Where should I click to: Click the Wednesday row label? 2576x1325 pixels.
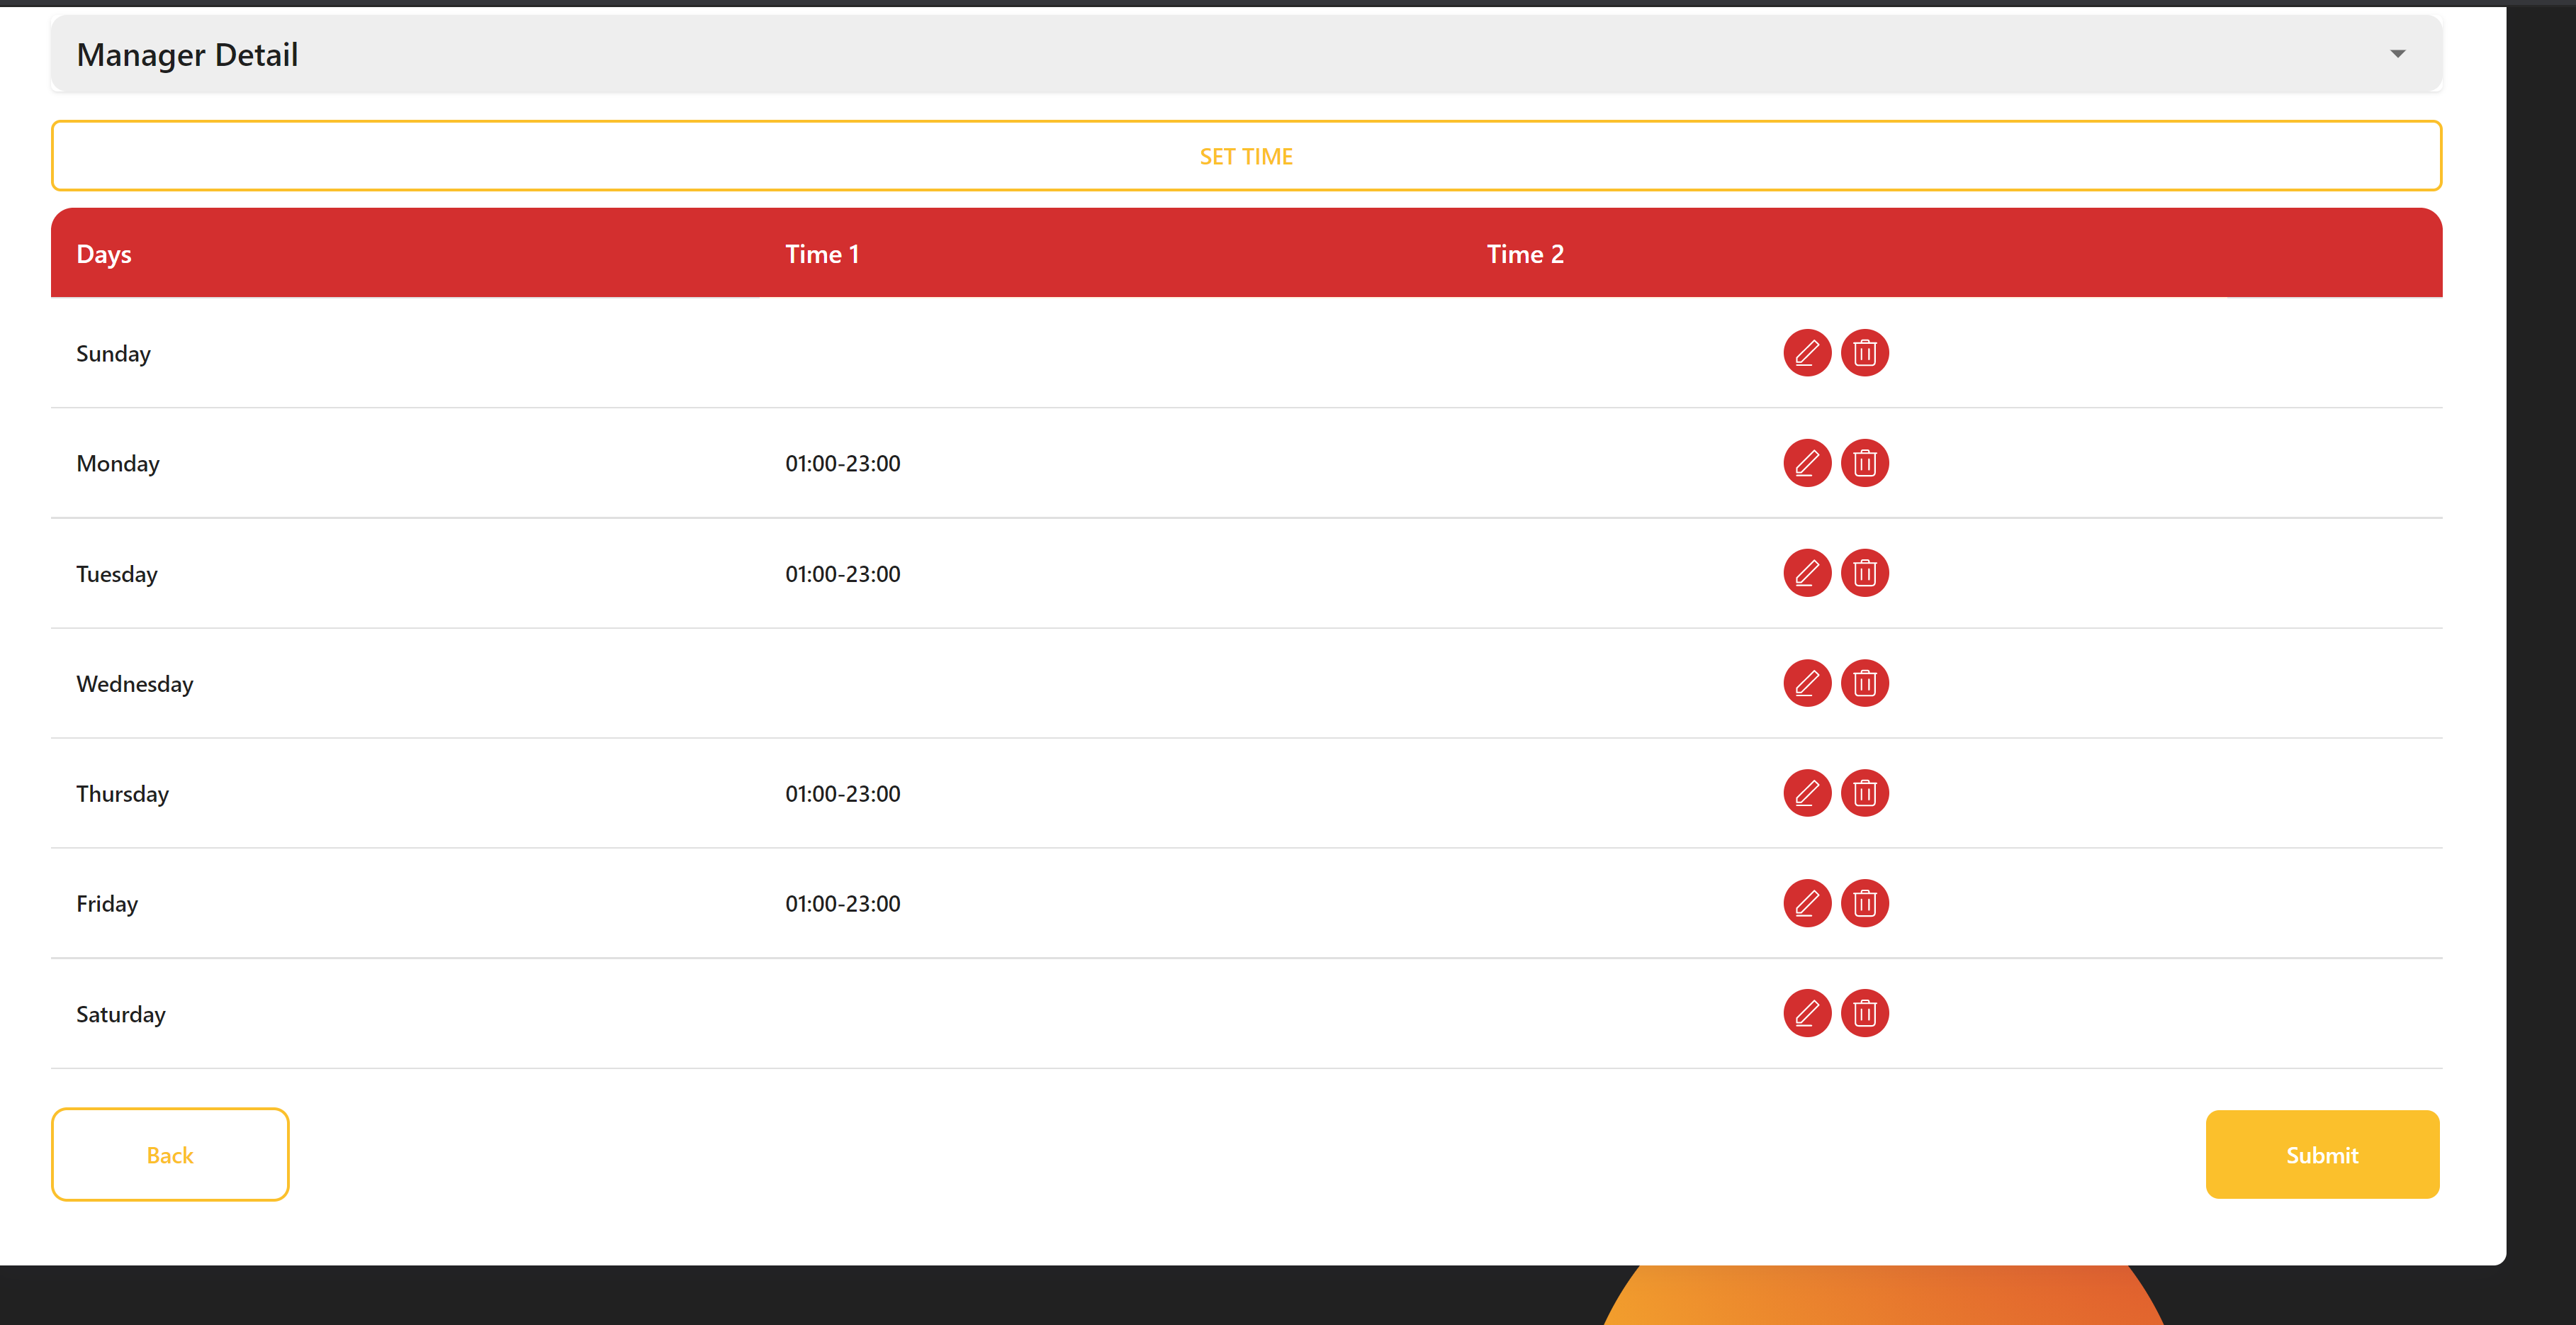[x=135, y=685]
